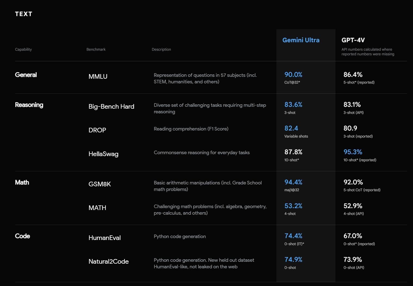Viewport: 413px width, 286px height.
Task: Select the Math capability label
Action: (22, 182)
